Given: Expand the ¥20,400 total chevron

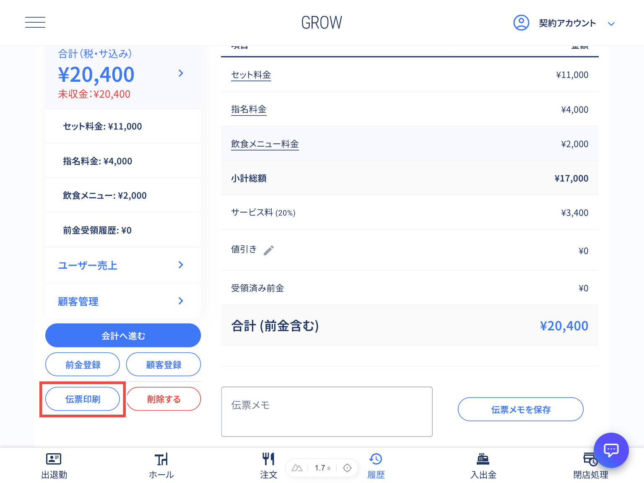Looking at the screenshot, I should coord(181,73).
